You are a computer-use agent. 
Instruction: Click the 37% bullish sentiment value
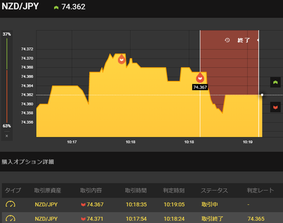pos(6,34)
